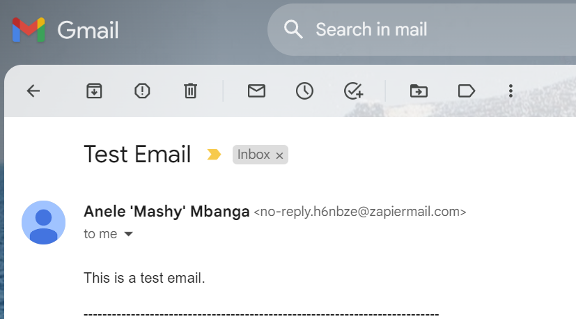Screen dimensions: 576x319
Task: Mark the email as unread
Action: (256, 91)
